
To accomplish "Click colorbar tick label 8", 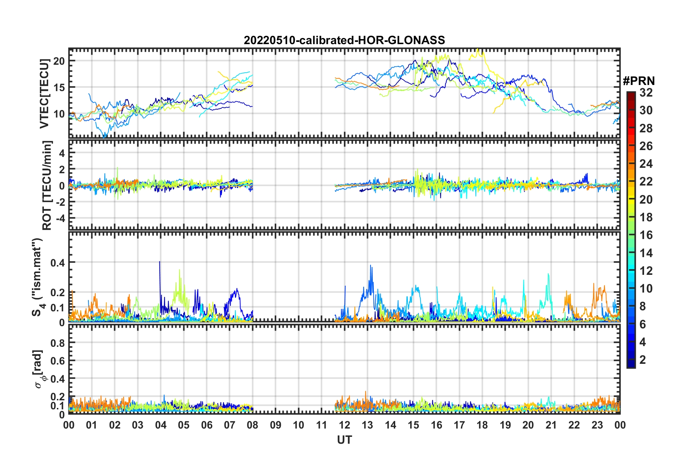I will point(643,306).
